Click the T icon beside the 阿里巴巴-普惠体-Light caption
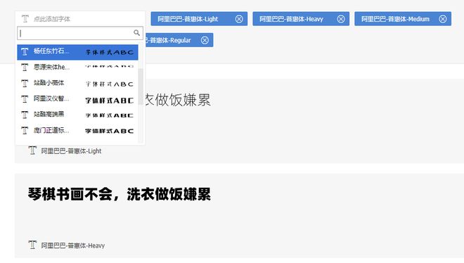 pyautogui.click(x=32, y=150)
